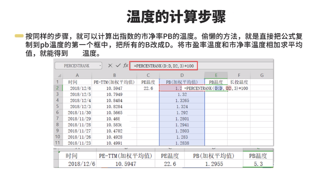Click the formula bar with PERCENTRANK formula
The width and height of the screenshot is (315, 173).
pyautogui.click(x=164, y=66)
